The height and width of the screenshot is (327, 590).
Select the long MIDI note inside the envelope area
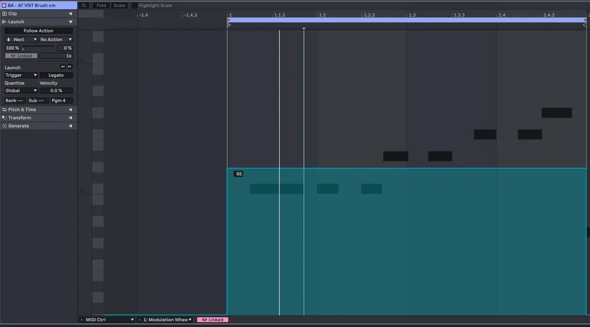[x=276, y=189]
